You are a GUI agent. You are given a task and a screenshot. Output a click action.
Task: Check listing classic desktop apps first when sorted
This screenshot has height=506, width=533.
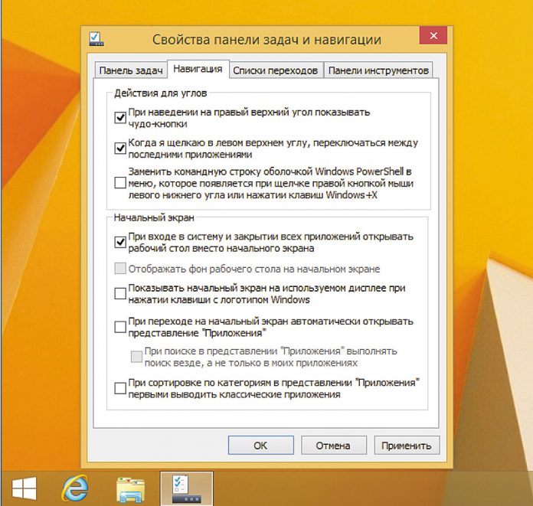[x=119, y=388]
